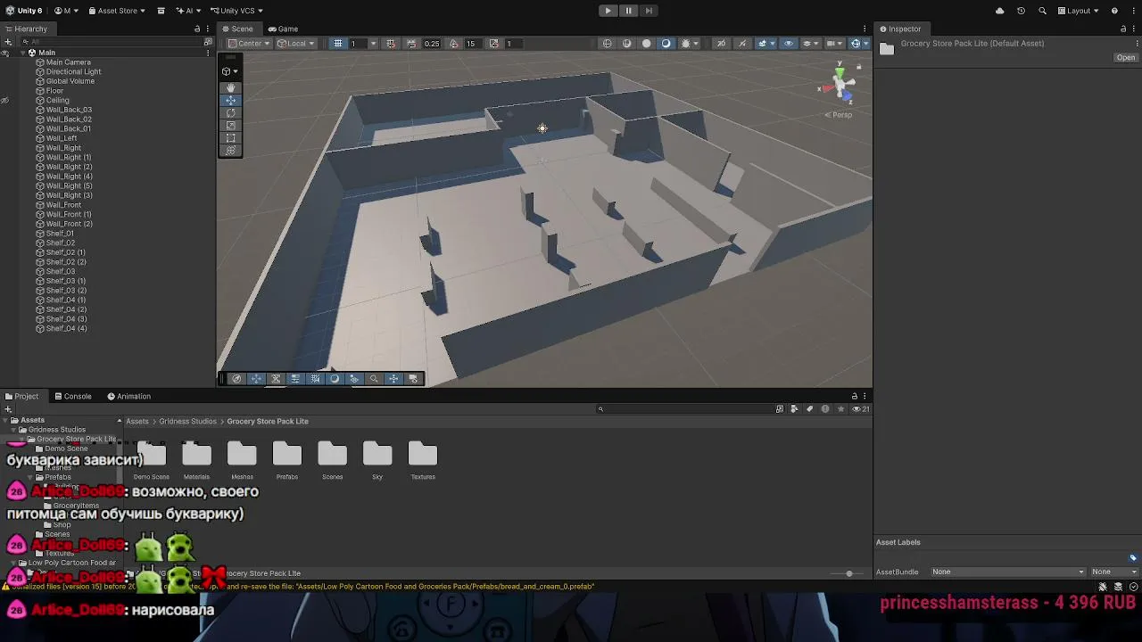Screen dimensions: 1142x642
Task: Open the AssetBundle None dropdown
Action: pyautogui.click(x=1008, y=572)
